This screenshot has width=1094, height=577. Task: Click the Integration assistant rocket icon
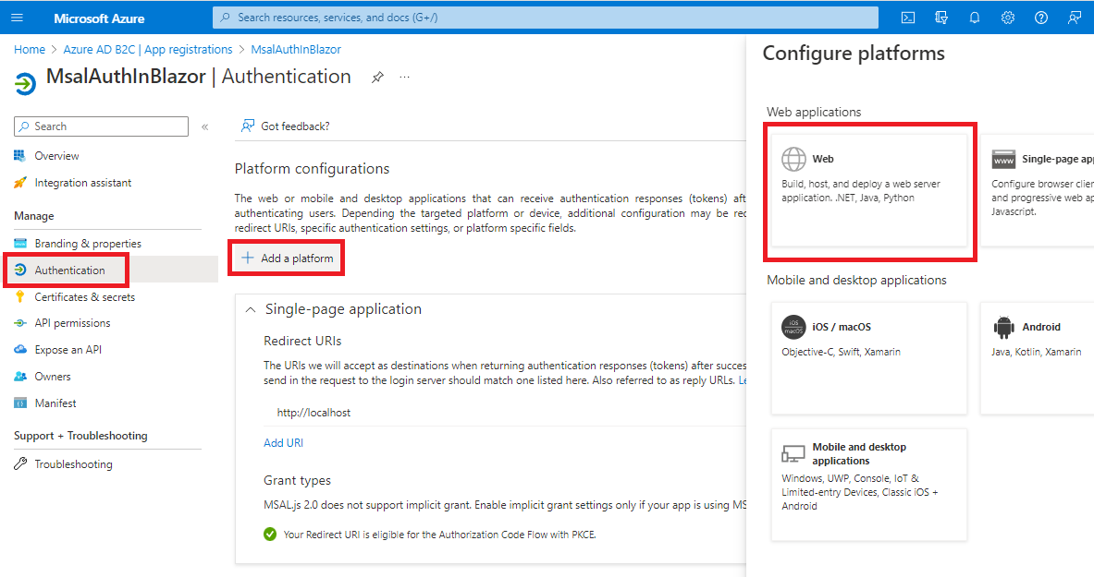coord(20,183)
